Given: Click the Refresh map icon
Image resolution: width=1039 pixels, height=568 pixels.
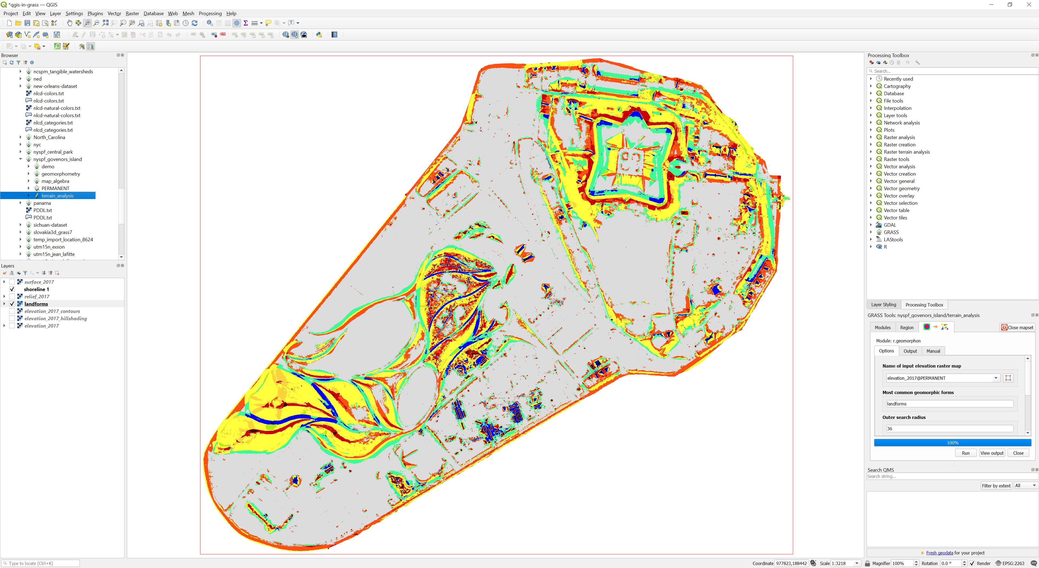Looking at the screenshot, I should tap(195, 23).
